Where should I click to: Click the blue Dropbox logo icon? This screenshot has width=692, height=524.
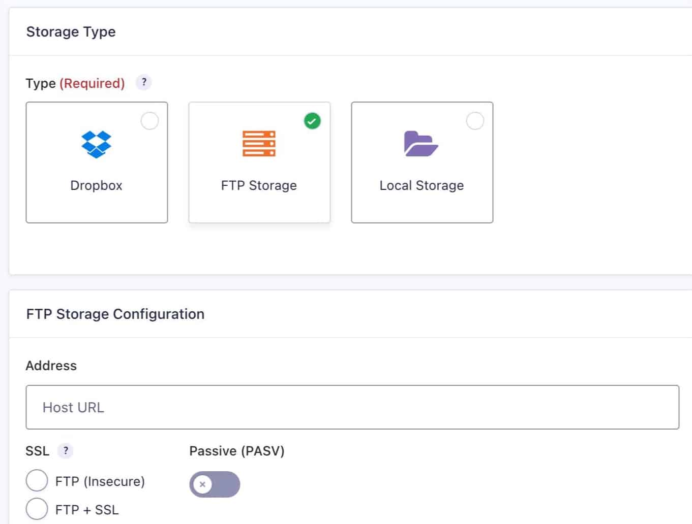click(x=96, y=144)
